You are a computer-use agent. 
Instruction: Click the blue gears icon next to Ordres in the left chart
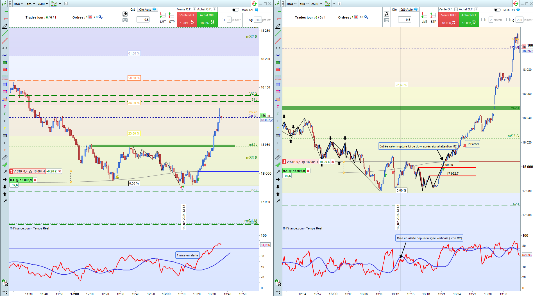pos(100,17)
